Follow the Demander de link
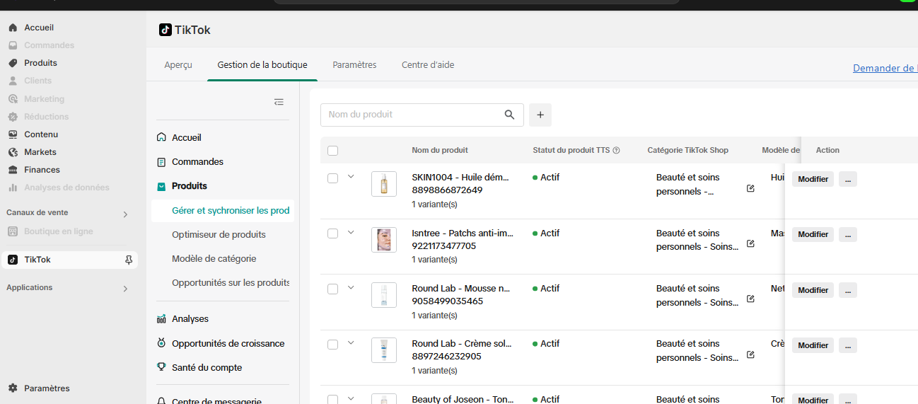This screenshot has height=404, width=918. (x=885, y=68)
